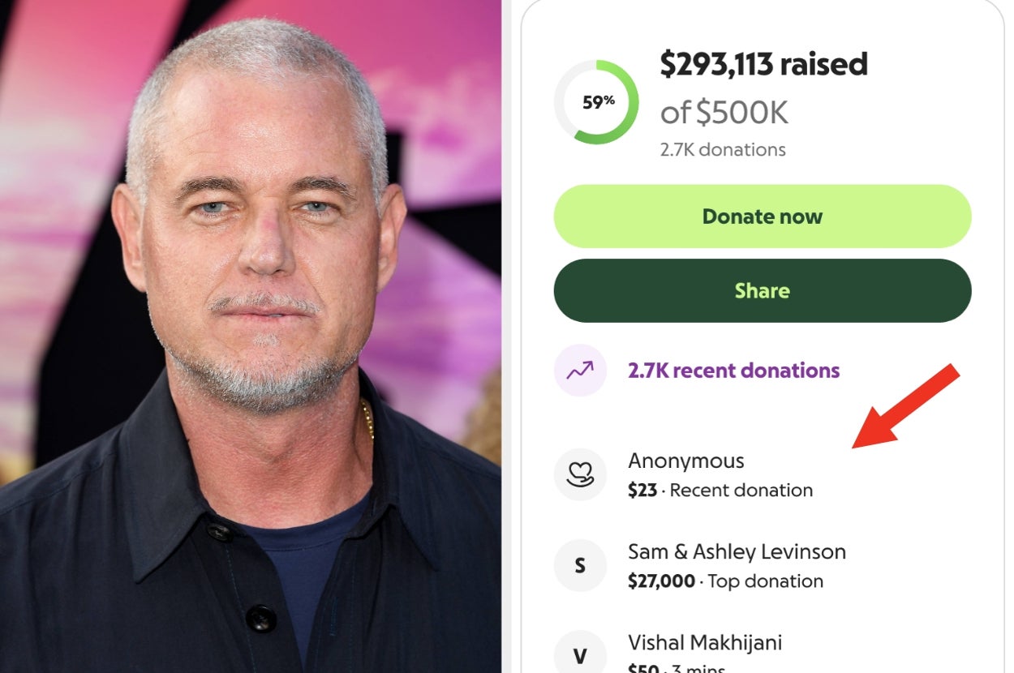
Task: Click the red arrow annotation
Action: [905, 406]
